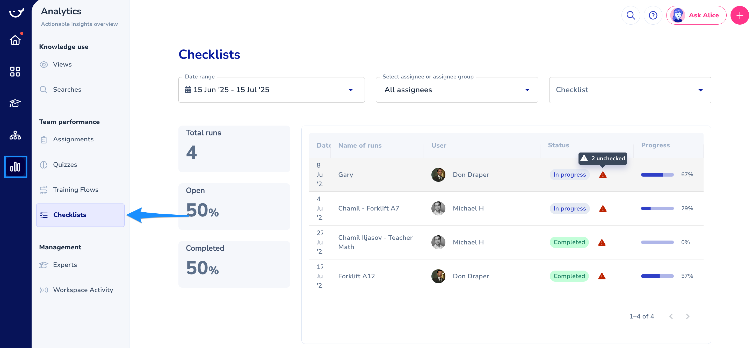
Task: Open the All assignees dropdown
Action: click(x=457, y=90)
